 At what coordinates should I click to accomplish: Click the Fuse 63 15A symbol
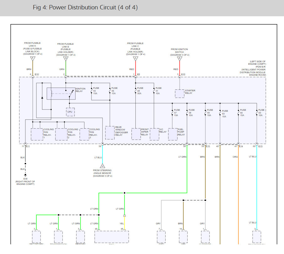(x=220, y=113)
